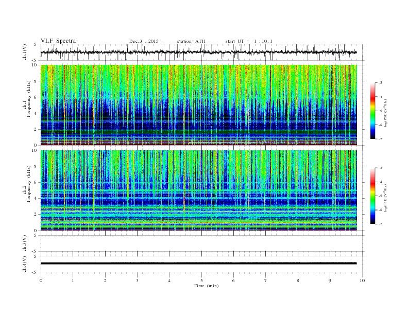Click the ch.2 PSD color scale bar
408x315 pixels.
pos(372,196)
